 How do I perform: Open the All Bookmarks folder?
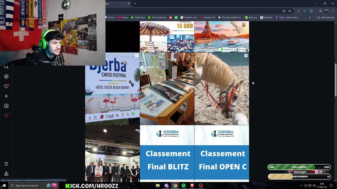click(x=325, y=17)
